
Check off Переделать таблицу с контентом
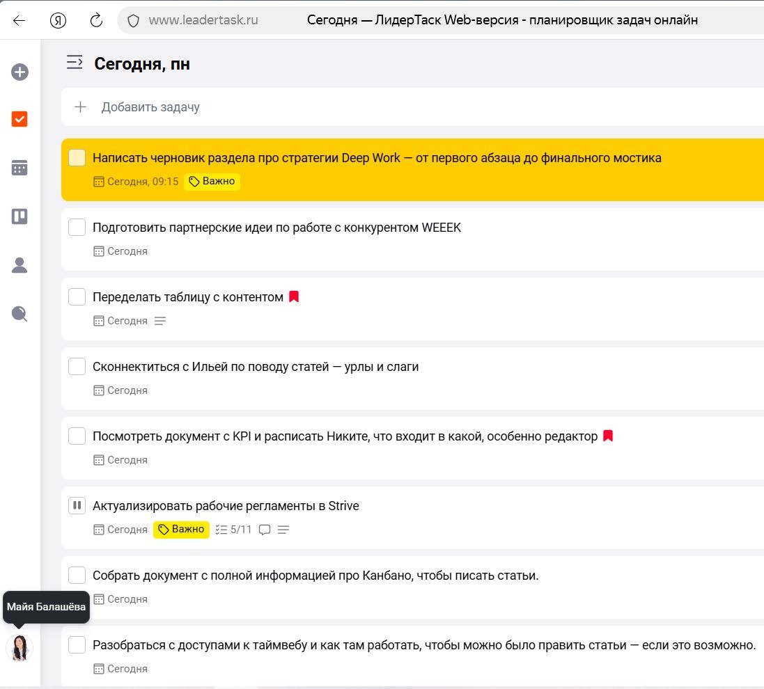click(77, 297)
